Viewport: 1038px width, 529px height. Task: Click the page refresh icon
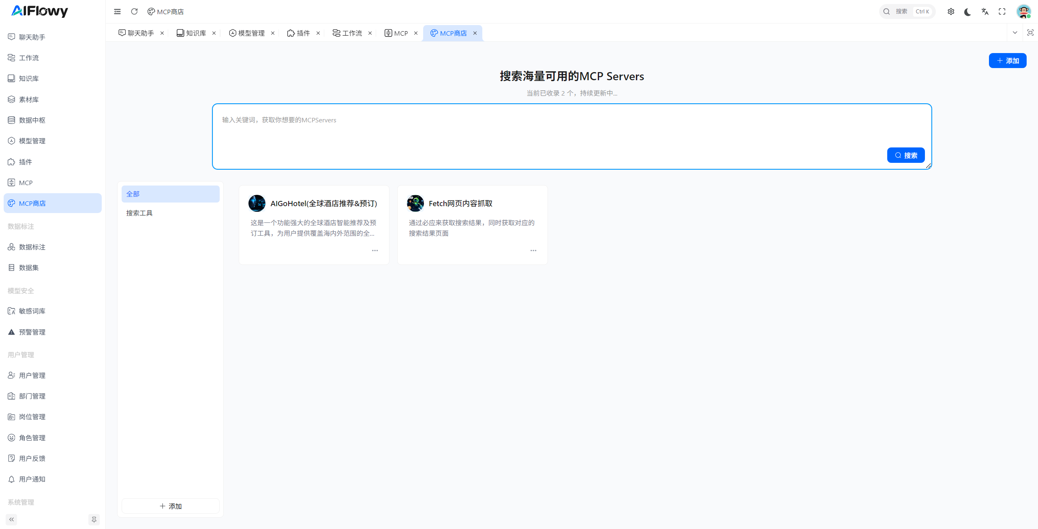pyautogui.click(x=134, y=11)
